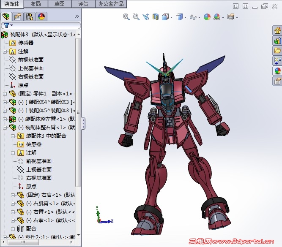
Task: Switch to the 布局 tab
Action: pos(36,4)
